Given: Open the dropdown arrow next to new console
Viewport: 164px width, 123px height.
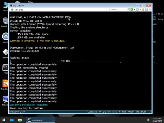Looking at the screenshot, I should click(134, 10).
